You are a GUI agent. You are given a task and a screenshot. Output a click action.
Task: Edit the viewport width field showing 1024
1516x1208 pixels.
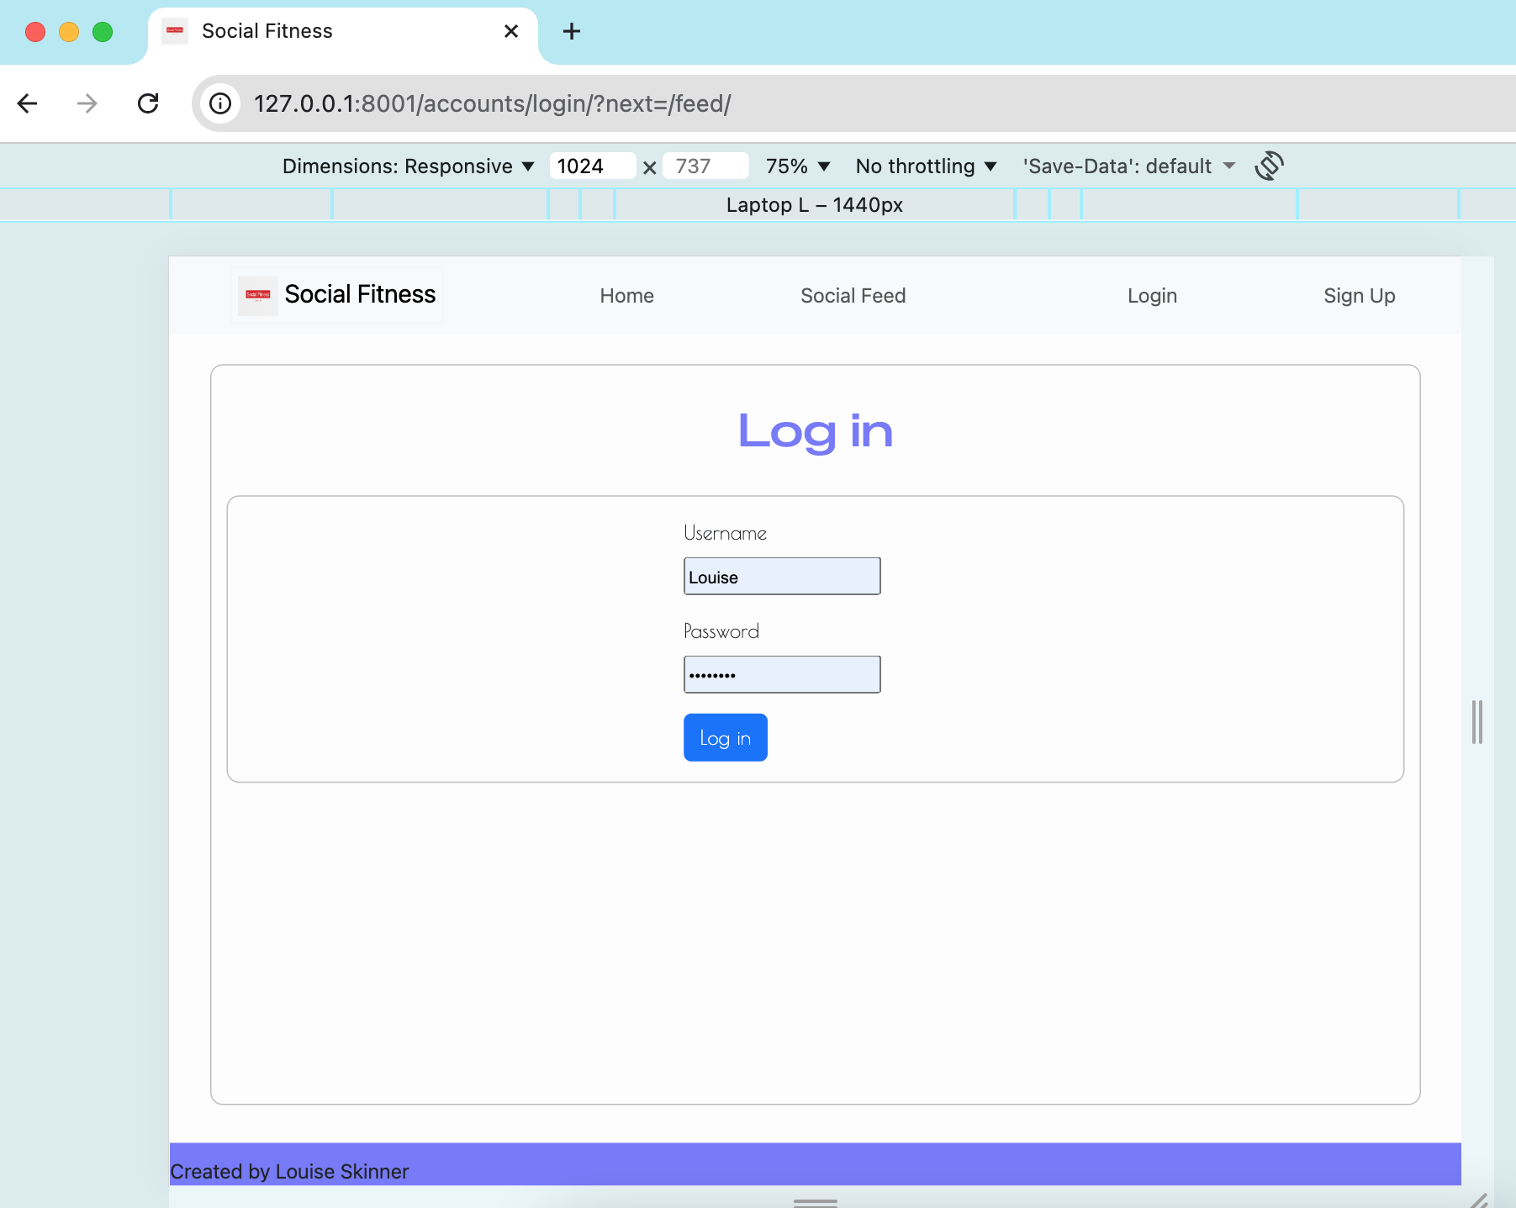pyautogui.click(x=593, y=166)
